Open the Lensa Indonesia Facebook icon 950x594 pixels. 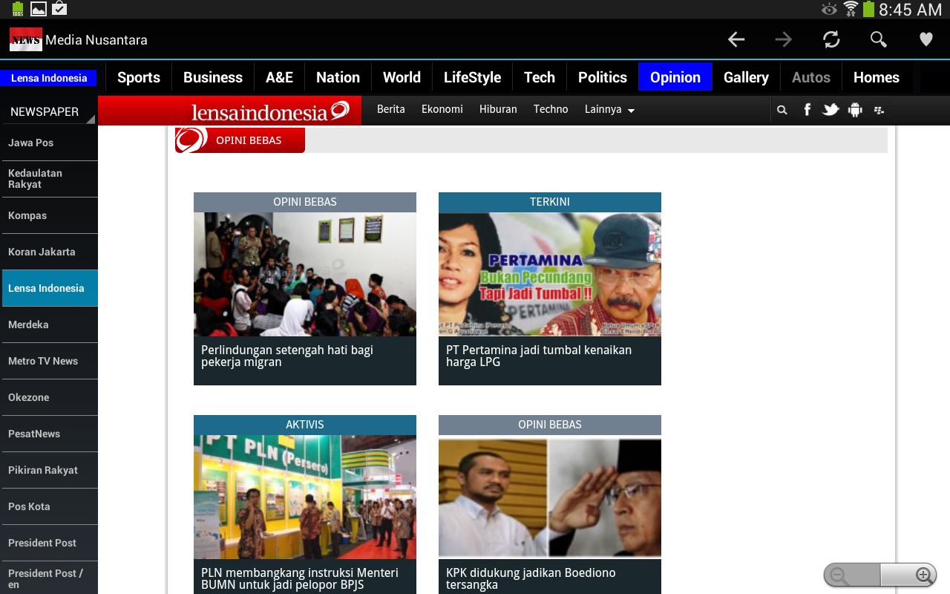pos(807,110)
